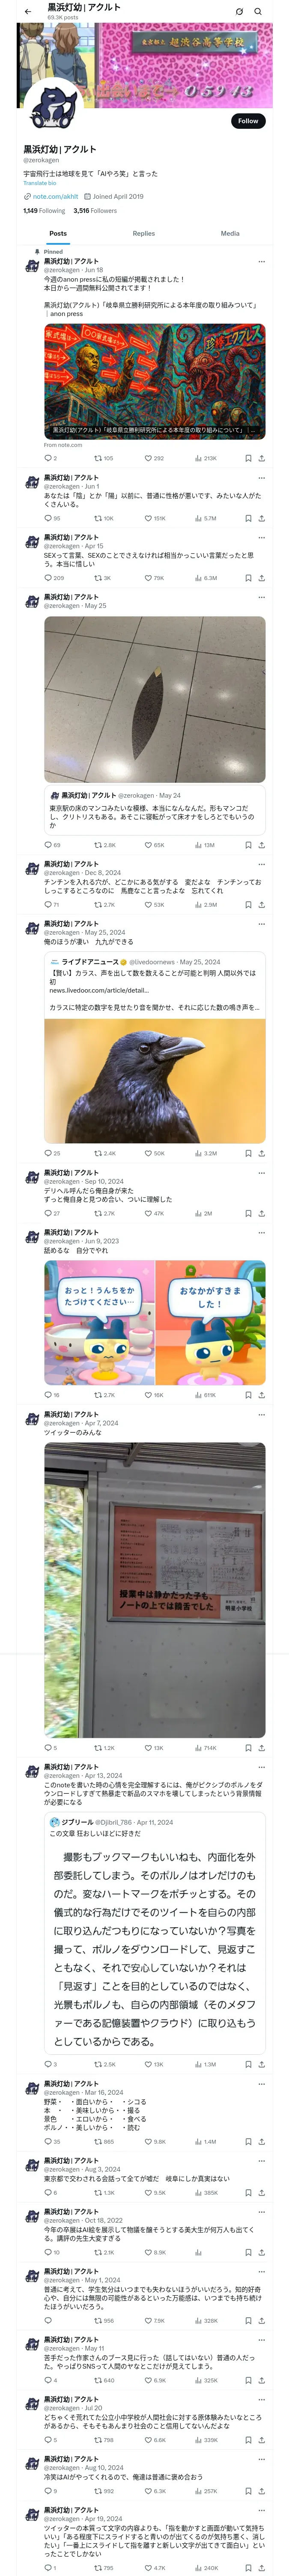Open more options on the May 25 floor photo post

tap(261, 597)
